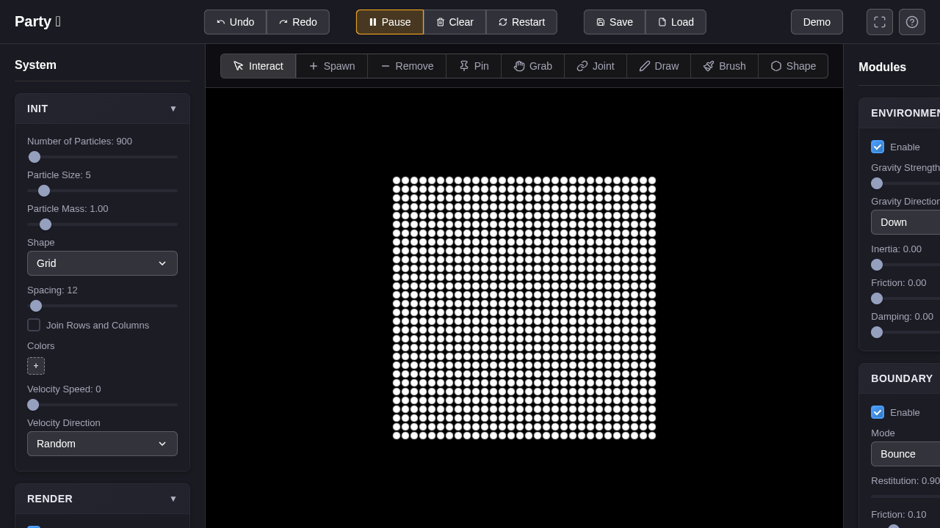
Task: Select the Remove tool
Action: [x=407, y=66]
